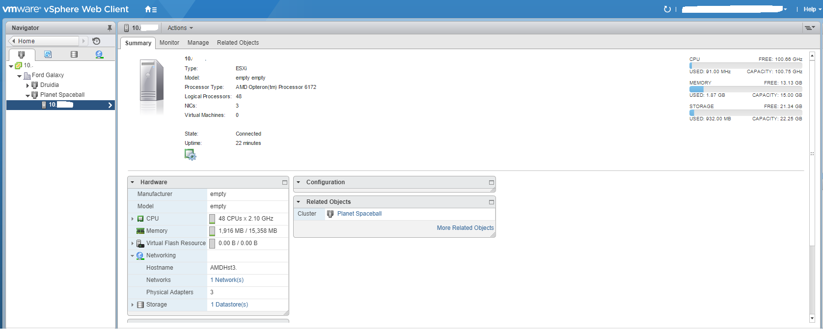Switch to VMs and Templates view icon
This screenshot has height=336, width=823.
pyautogui.click(x=48, y=55)
